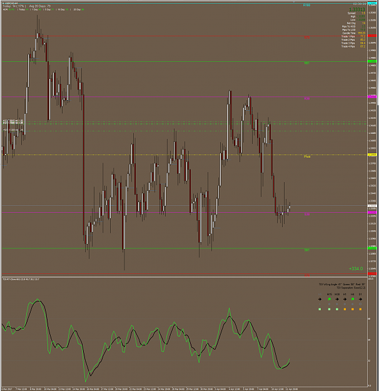Select the M15 timeframe label in dashboard
This screenshot has height=391, width=379.
point(329,295)
